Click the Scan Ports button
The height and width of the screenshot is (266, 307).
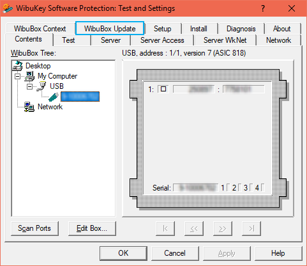[x=34, y=228]
